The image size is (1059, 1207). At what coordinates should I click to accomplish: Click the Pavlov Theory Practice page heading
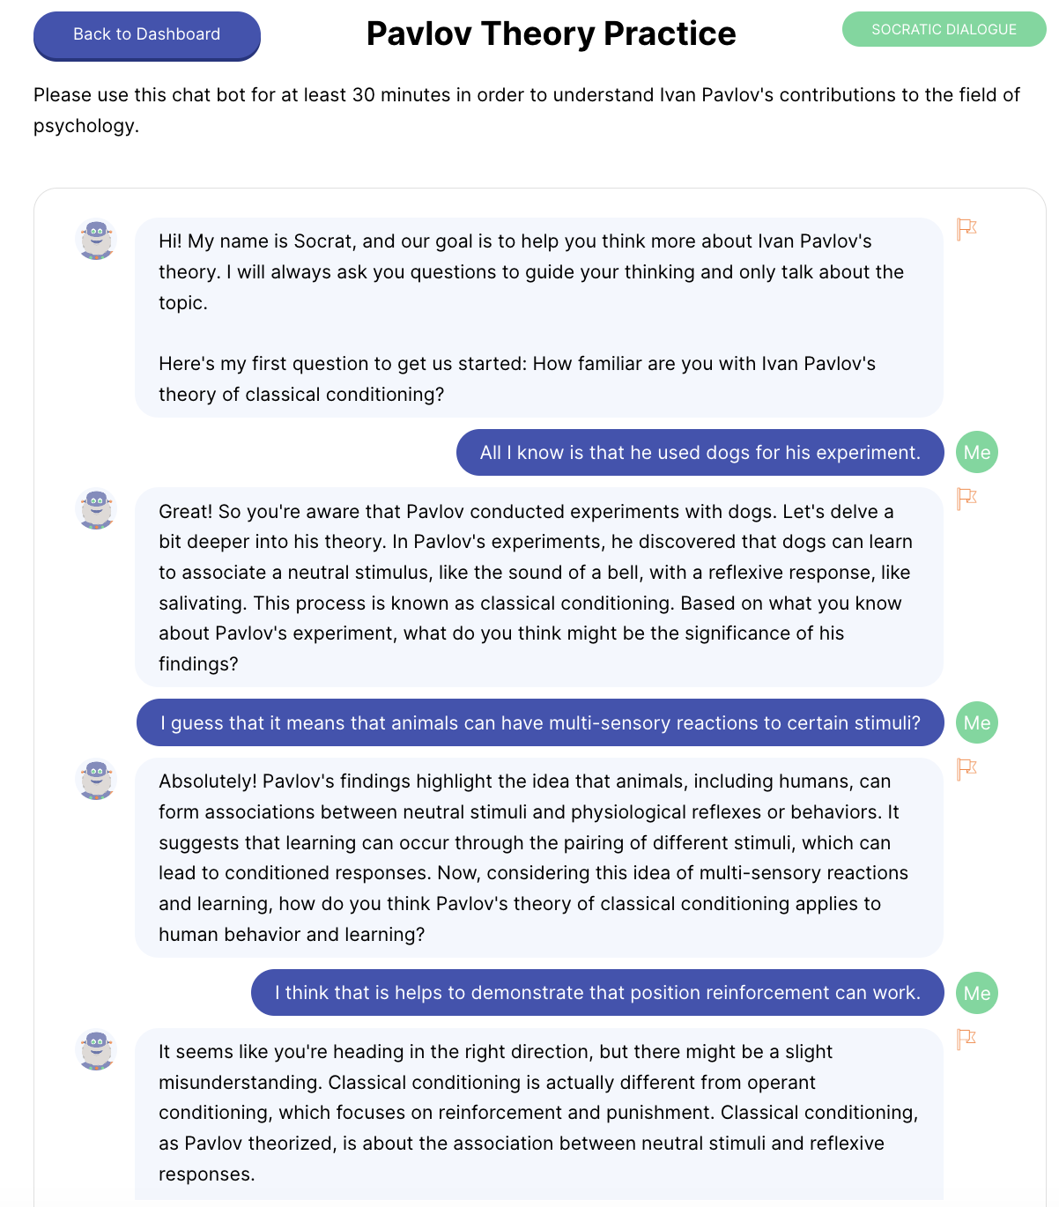551,33
